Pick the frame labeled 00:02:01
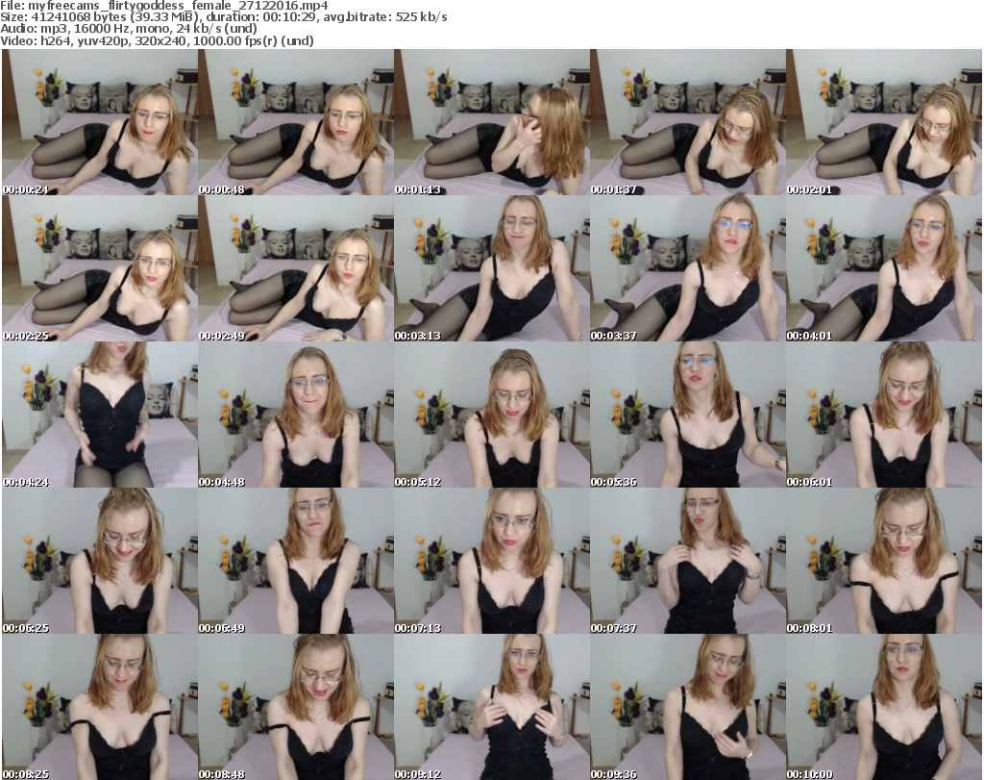This screenshot has height=780, width=984. [x=883, y=122]
